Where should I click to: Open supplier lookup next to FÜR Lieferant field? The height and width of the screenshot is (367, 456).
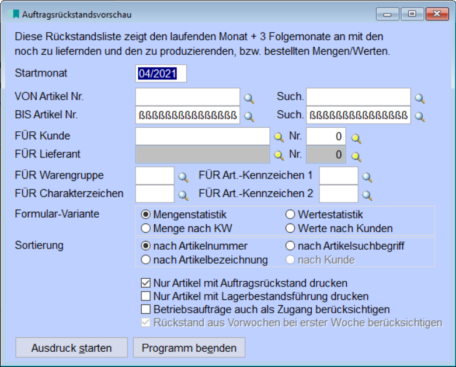coord(279,155)
